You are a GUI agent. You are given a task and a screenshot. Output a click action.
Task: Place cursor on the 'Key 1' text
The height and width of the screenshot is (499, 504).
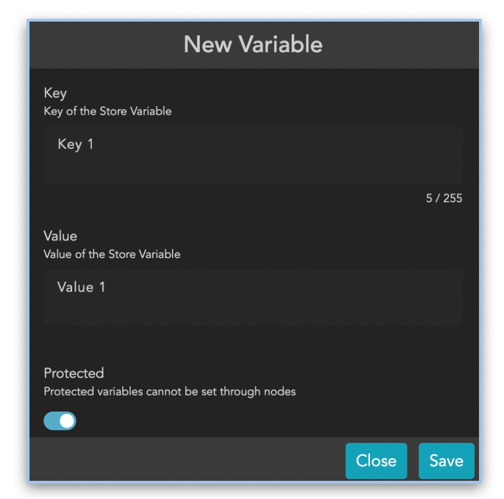tap(75, 144)
